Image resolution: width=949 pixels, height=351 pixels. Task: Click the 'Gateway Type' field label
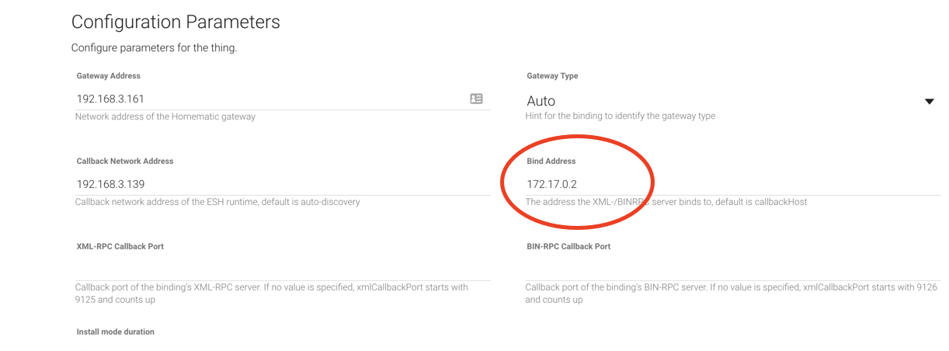[552, 76]
